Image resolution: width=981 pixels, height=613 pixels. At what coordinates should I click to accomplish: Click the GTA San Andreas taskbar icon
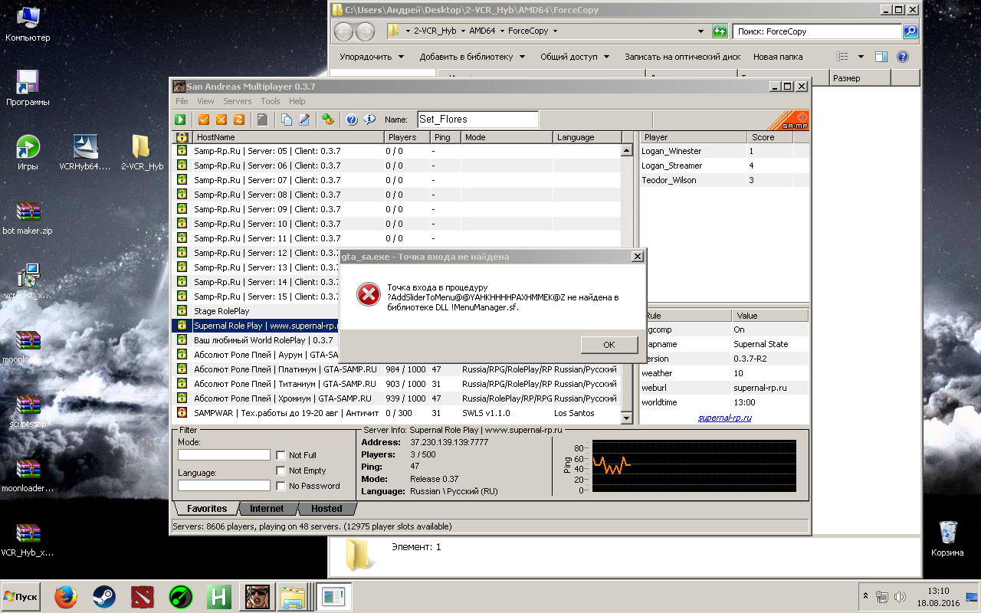[257, 597]
